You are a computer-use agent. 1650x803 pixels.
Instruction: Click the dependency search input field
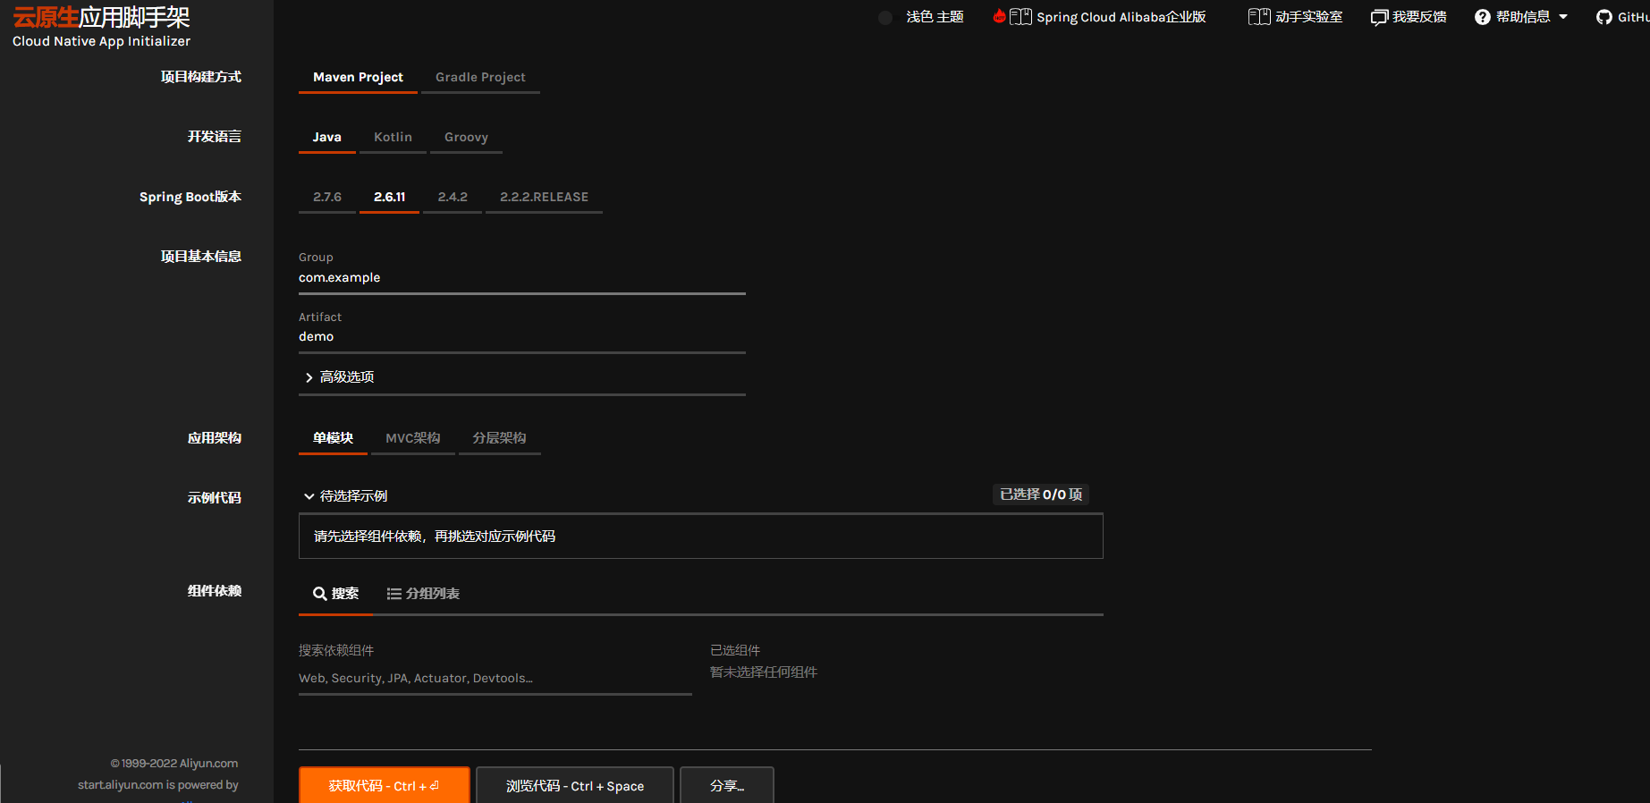click(495, 679)
